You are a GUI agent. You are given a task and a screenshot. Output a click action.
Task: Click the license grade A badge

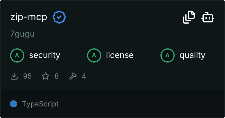pos(94,55)
